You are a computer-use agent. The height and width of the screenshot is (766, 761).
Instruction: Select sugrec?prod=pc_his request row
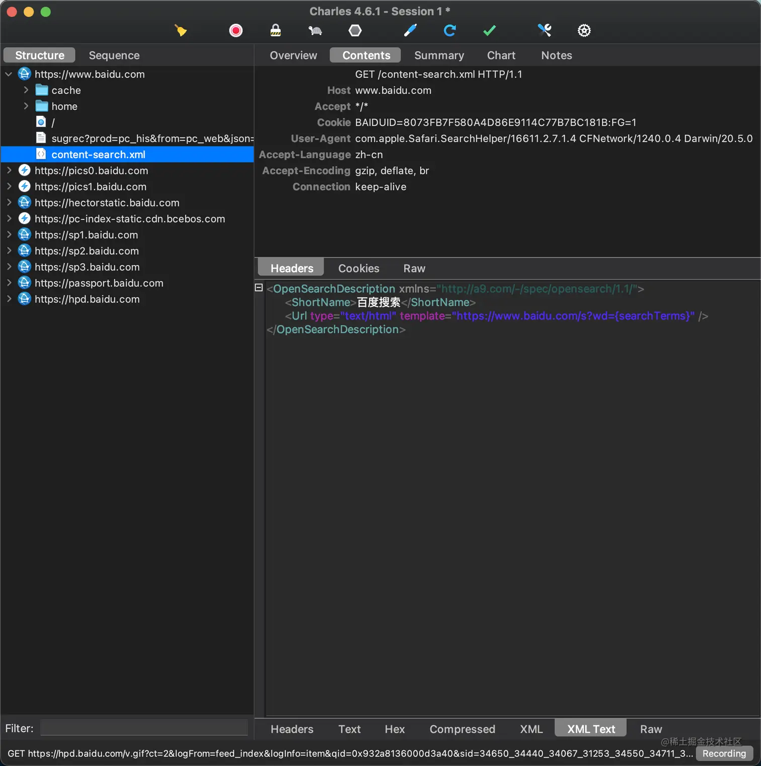(127, 138)
